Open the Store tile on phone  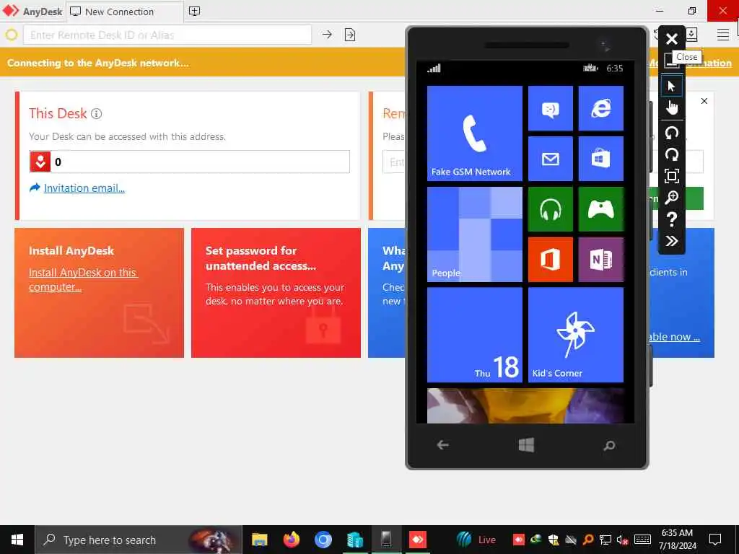point(601,159)
